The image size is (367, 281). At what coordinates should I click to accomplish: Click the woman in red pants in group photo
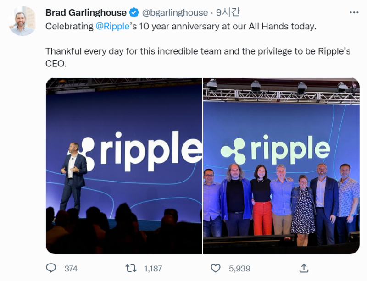(261, 199)
